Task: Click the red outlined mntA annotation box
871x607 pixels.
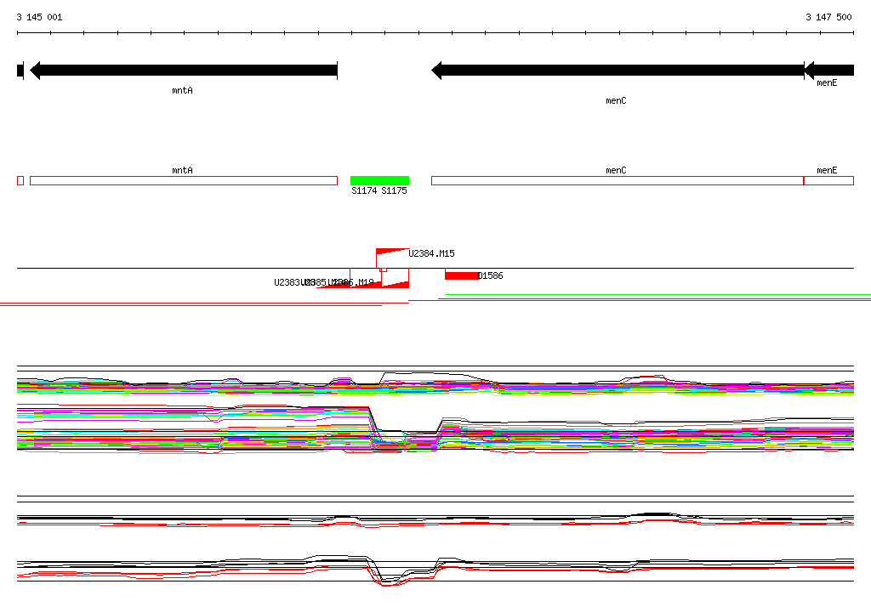Action: (x=184, y=180)
